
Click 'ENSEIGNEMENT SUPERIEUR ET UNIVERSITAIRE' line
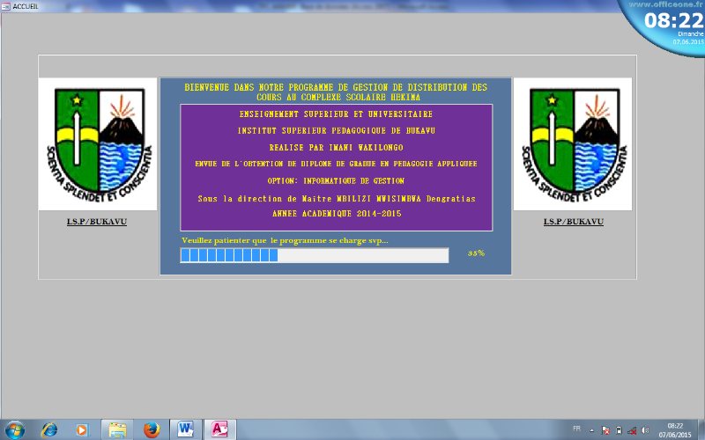coord(336,114)
